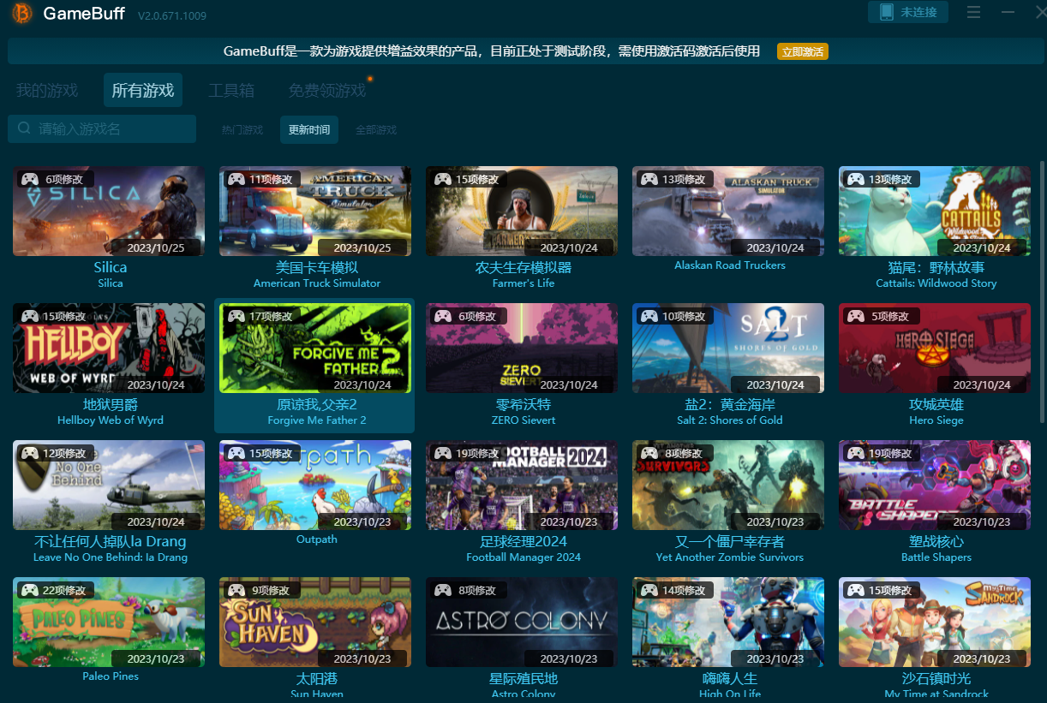Click gamepad icon on Astro Colony card
This screenshot has width=1047, height=703.
click(442, 590)
